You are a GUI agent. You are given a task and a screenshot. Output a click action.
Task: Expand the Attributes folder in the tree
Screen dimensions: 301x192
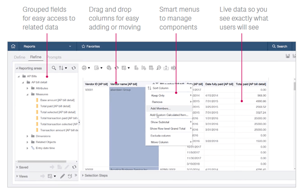tap(27, 88)
